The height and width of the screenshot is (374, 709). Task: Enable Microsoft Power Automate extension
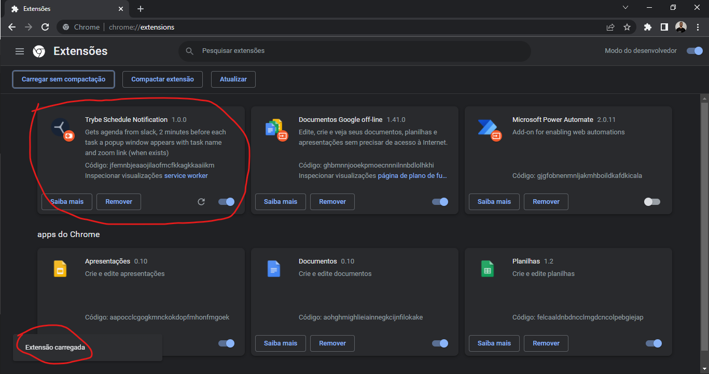point(652,202)
